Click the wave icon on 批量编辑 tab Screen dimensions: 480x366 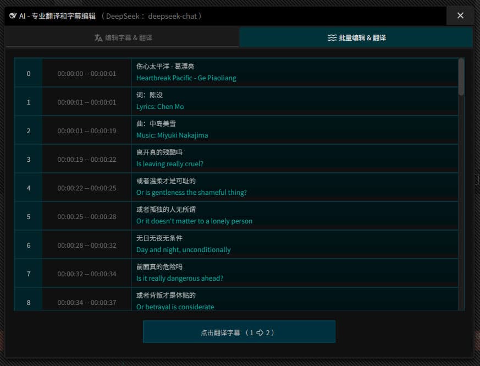click(332, 38)
